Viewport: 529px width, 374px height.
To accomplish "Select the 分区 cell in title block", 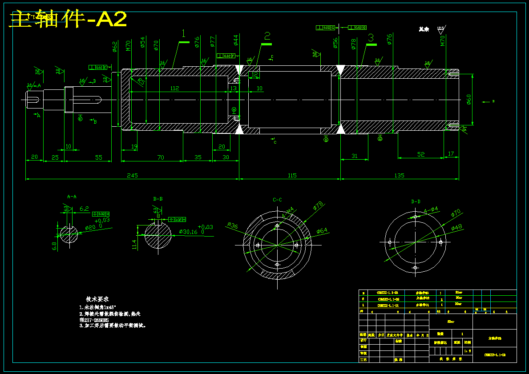I will [381, 335].
